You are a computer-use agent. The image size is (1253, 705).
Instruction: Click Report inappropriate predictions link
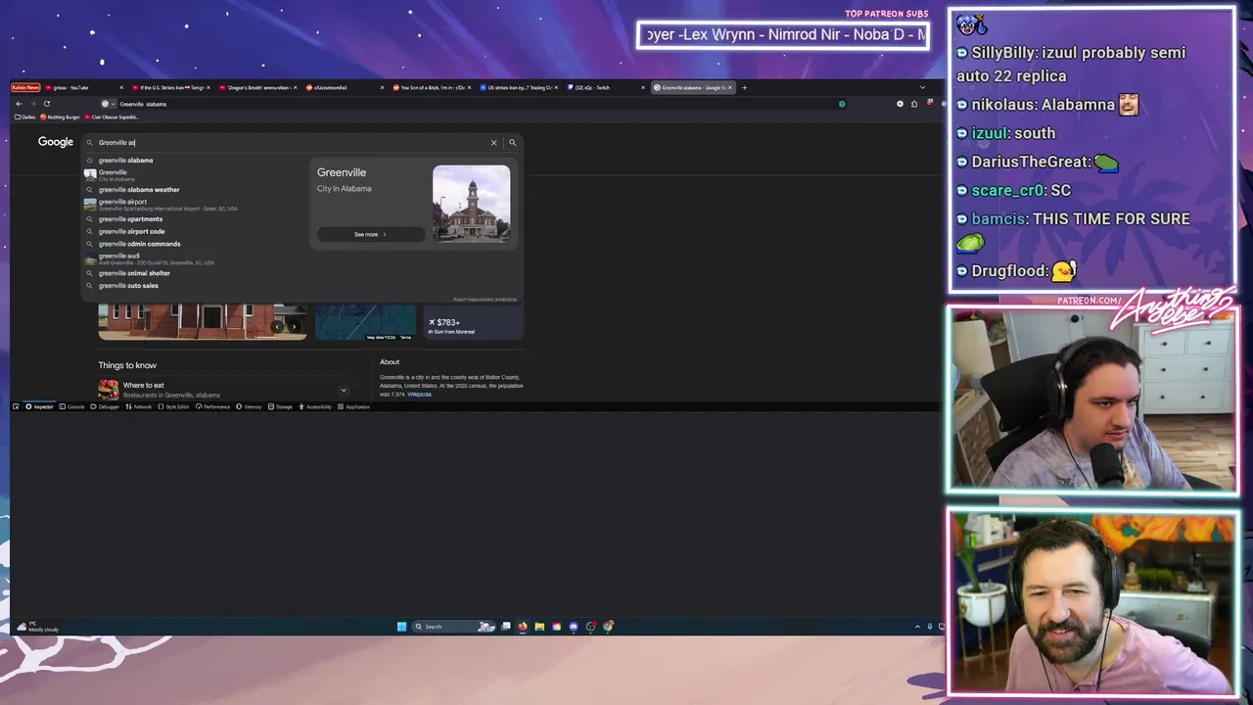click(x=485, y=300)
